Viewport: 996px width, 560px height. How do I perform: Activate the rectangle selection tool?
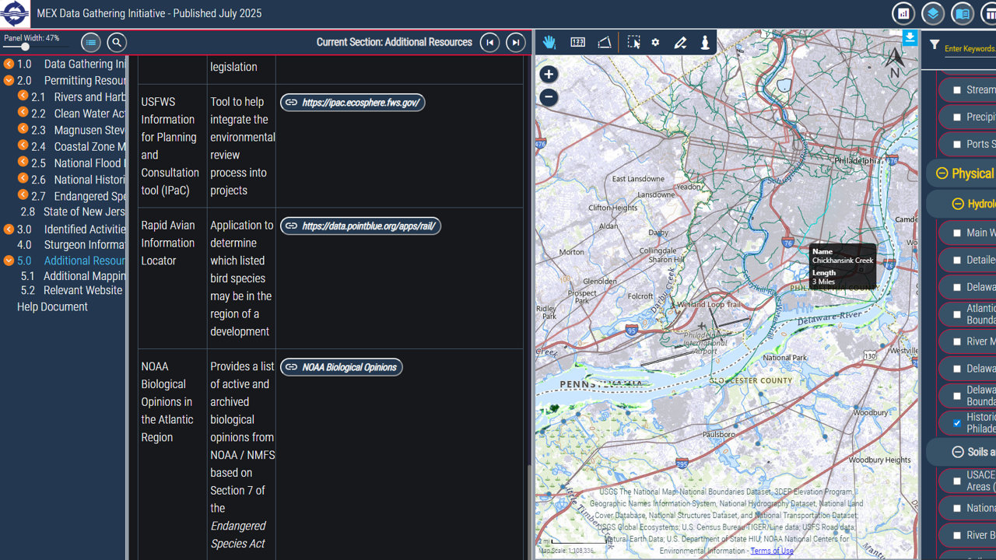point(633,43)
